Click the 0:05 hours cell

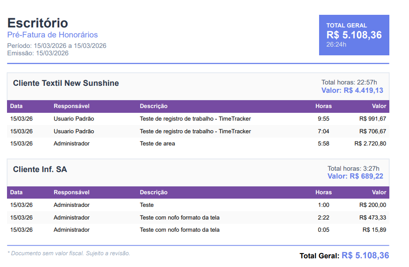[x=323, y=230]
